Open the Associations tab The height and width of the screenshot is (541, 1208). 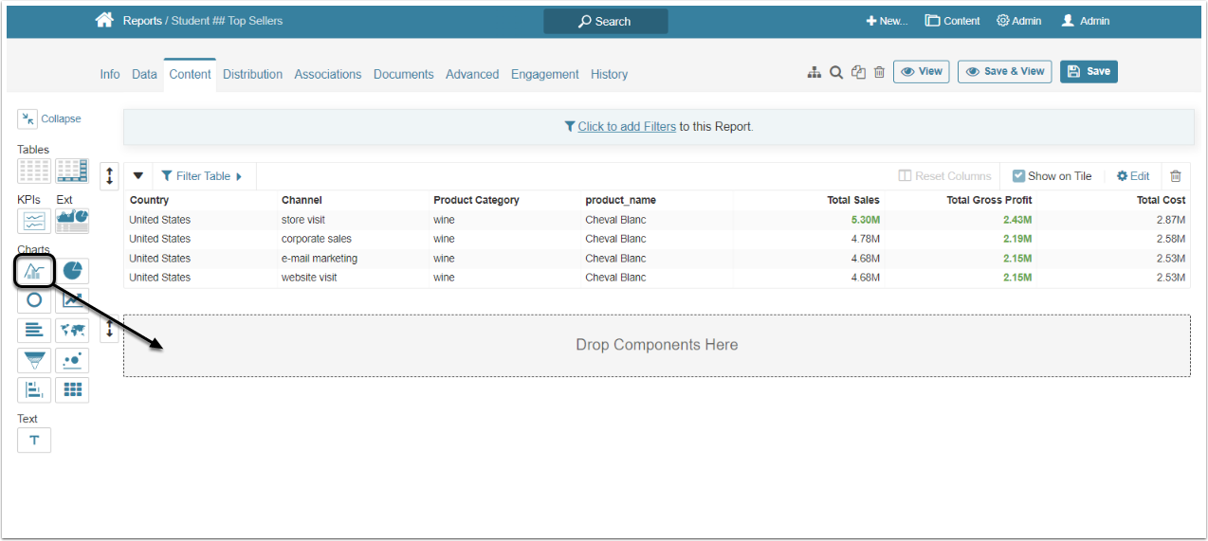(x=328, y=74)
